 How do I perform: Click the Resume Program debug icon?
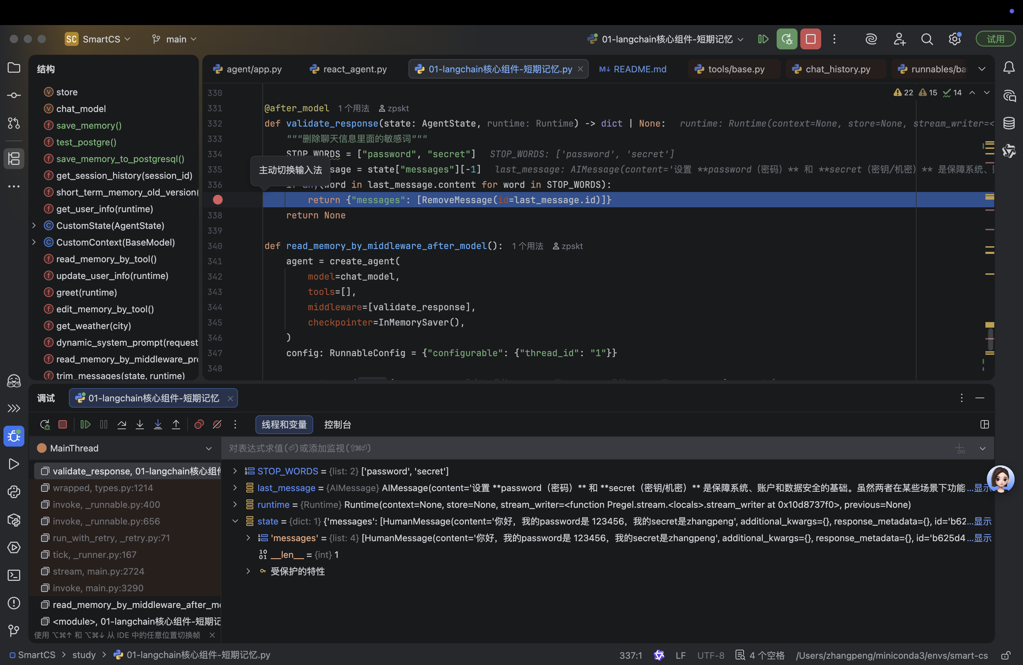(85, 424)
